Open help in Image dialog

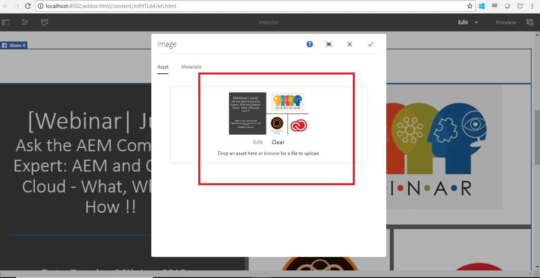pyautogui.click(x=310, y=44)
